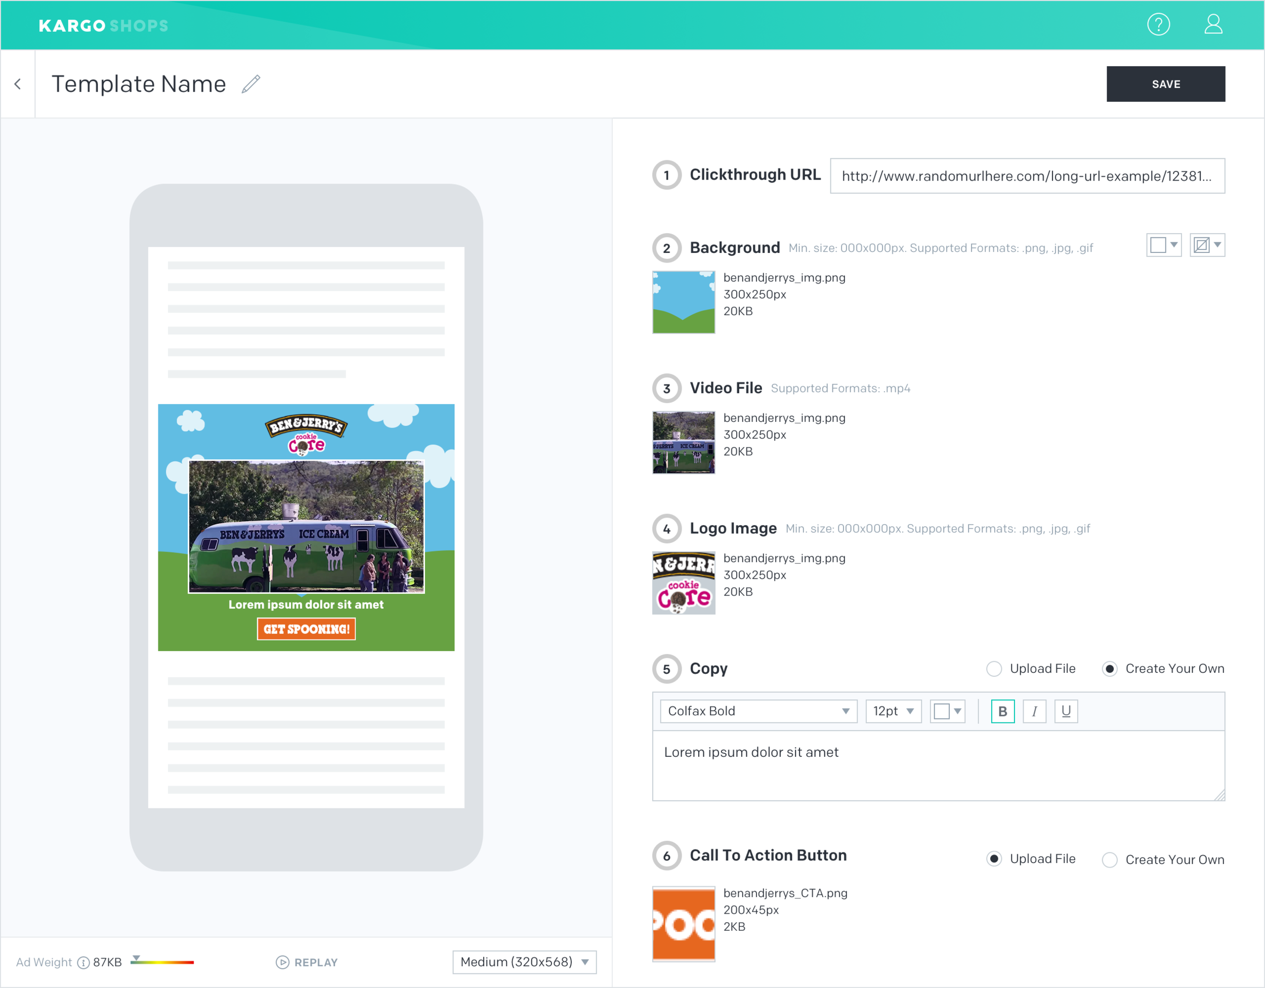Open the help question mark icon

(1158, 24)
